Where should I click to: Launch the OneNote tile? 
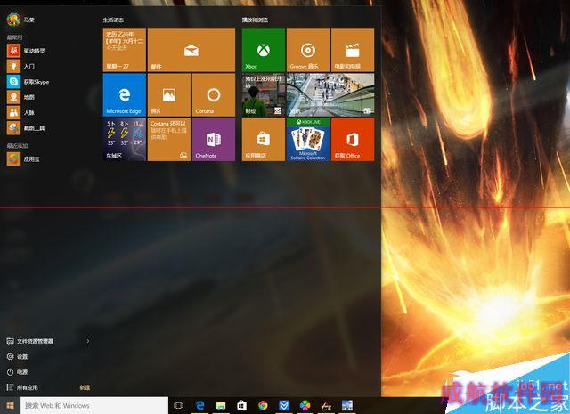pyautogui.click(x=214, y=140)
